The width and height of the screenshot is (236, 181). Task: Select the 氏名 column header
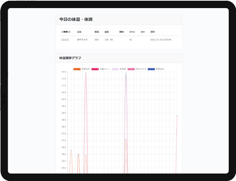tap(79, 32)
